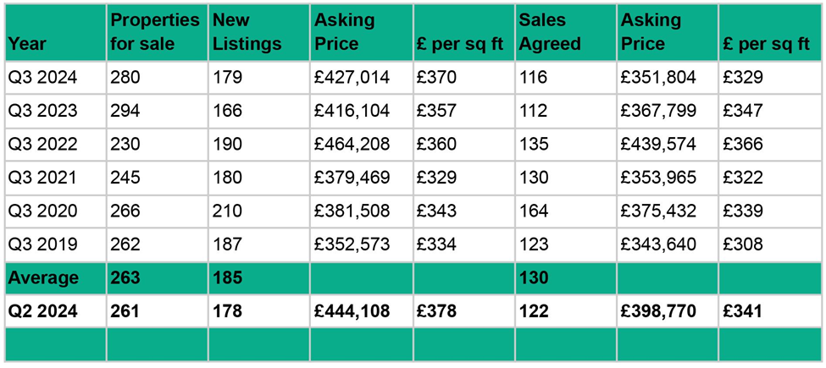Click the Q3 2022 row label
The height and width of the screenshot is (368, 826).
[42, 145]
